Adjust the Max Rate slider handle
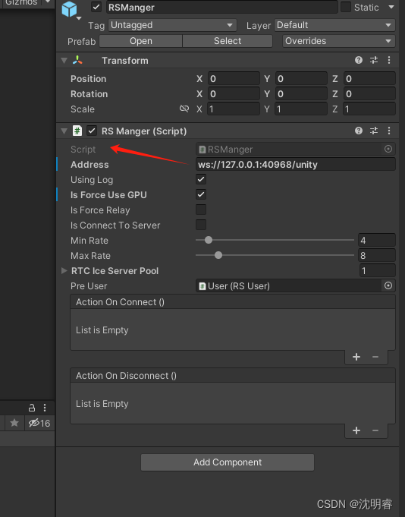The width and height of the screenshot is (405, 517). pyautogui.click(x=218, y=255)
